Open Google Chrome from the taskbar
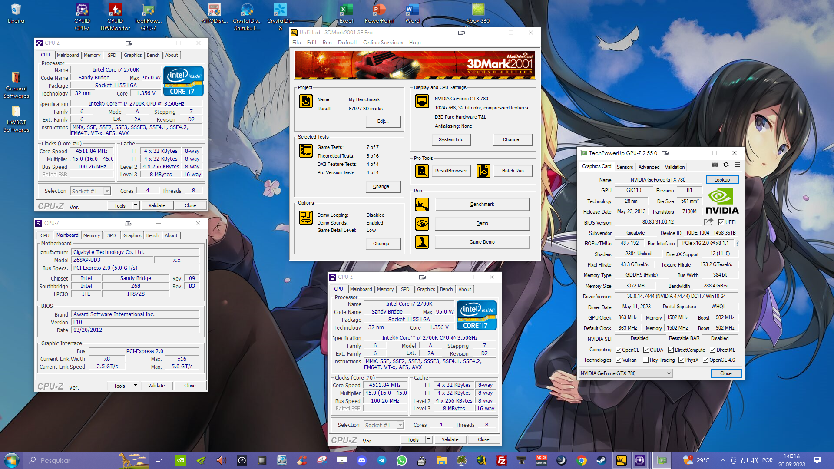Viewport: 834px width, 469px height. [582, 460]
